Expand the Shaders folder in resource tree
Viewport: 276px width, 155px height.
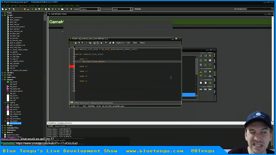(3, 73)
